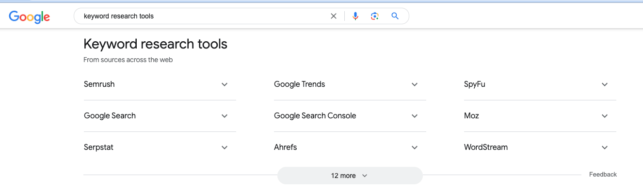Start voice search with microphone icon
Screen dimensions: 643x194
355,16
